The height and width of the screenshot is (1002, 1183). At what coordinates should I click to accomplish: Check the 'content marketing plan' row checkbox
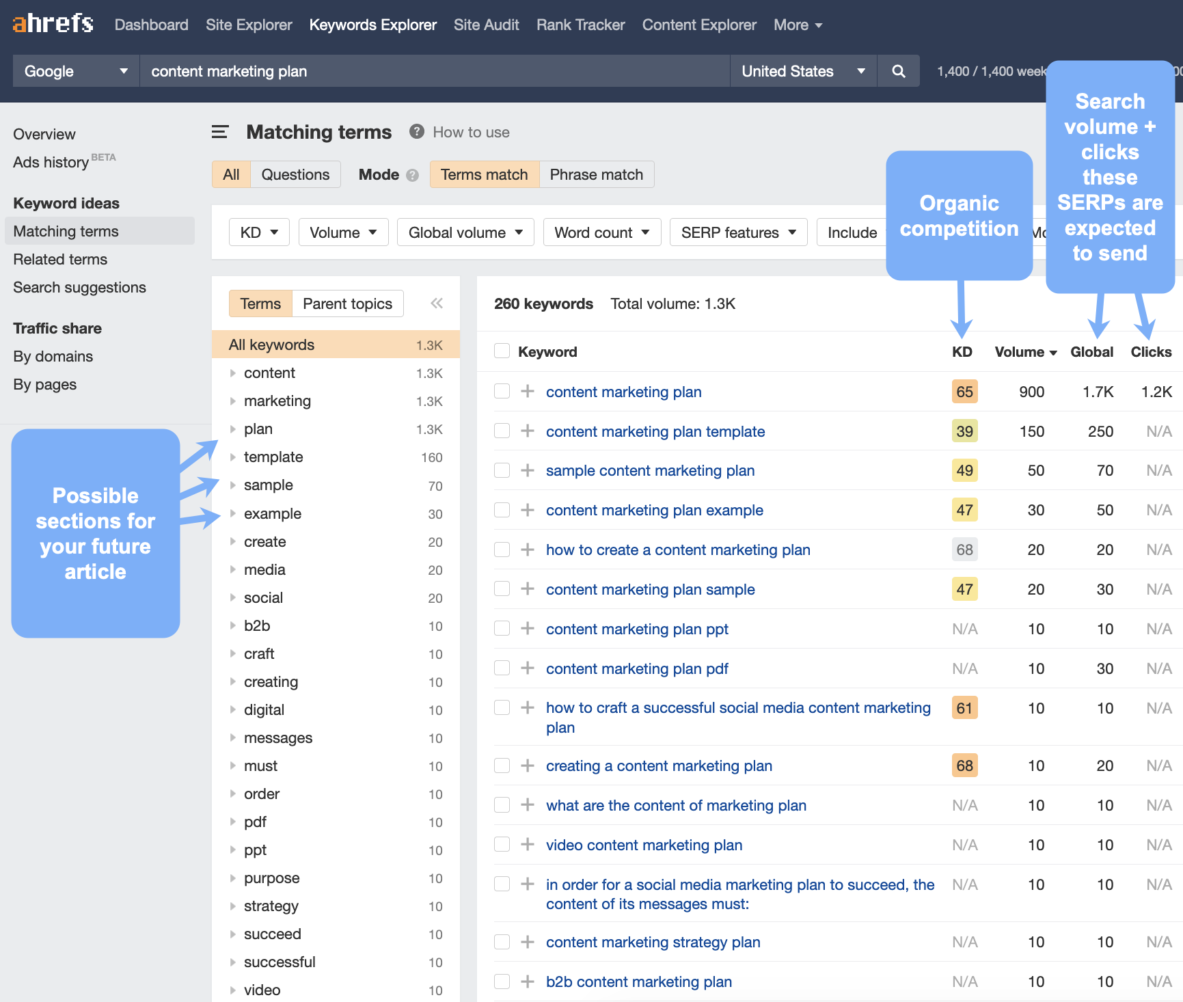pyautogui.click(x=502, y=391)
